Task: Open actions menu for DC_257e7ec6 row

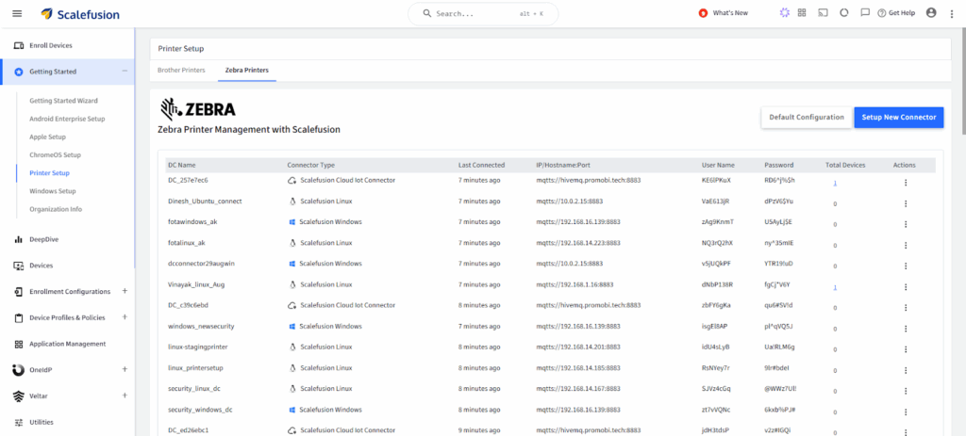Action: [x=906, y=183]
